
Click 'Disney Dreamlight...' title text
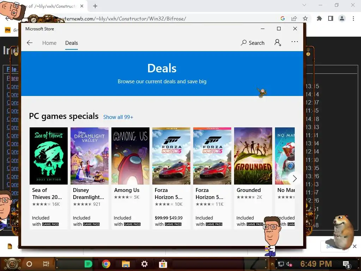pos(88,194)
